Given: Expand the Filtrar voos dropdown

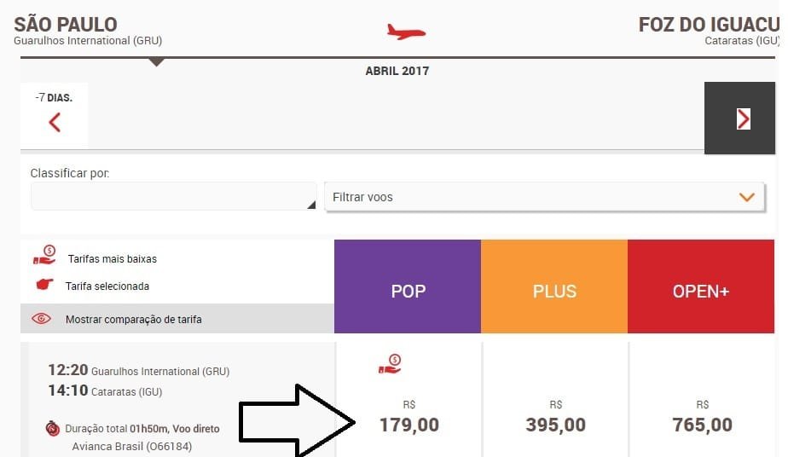Looking at the screenshot, I should 544,197.
